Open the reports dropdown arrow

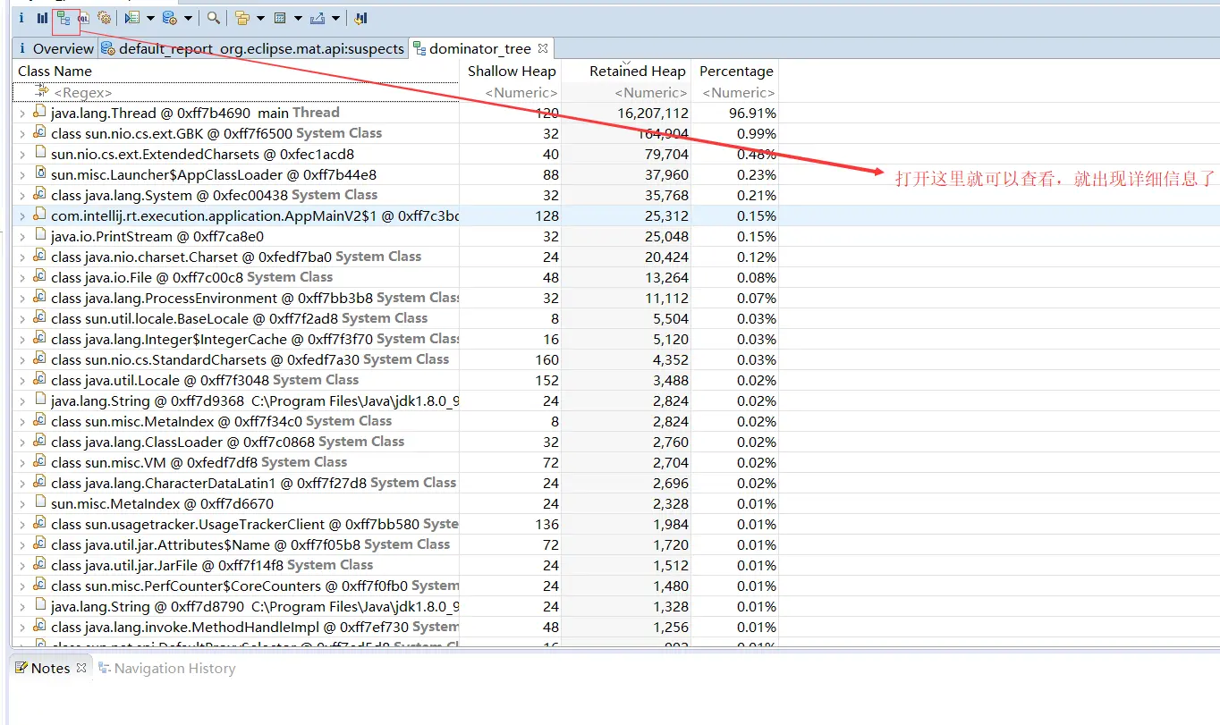[x=150, y=18]
